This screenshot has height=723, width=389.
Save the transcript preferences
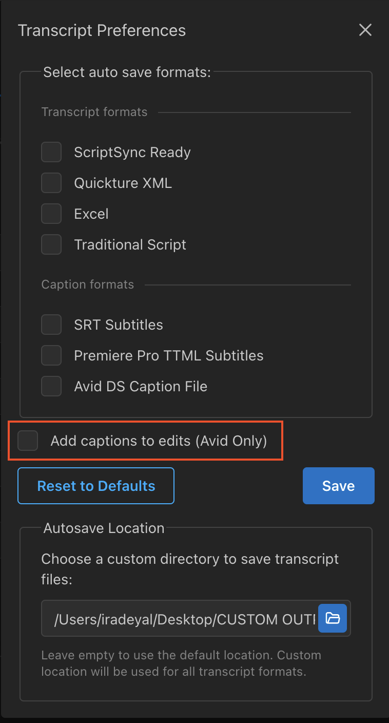338,486
